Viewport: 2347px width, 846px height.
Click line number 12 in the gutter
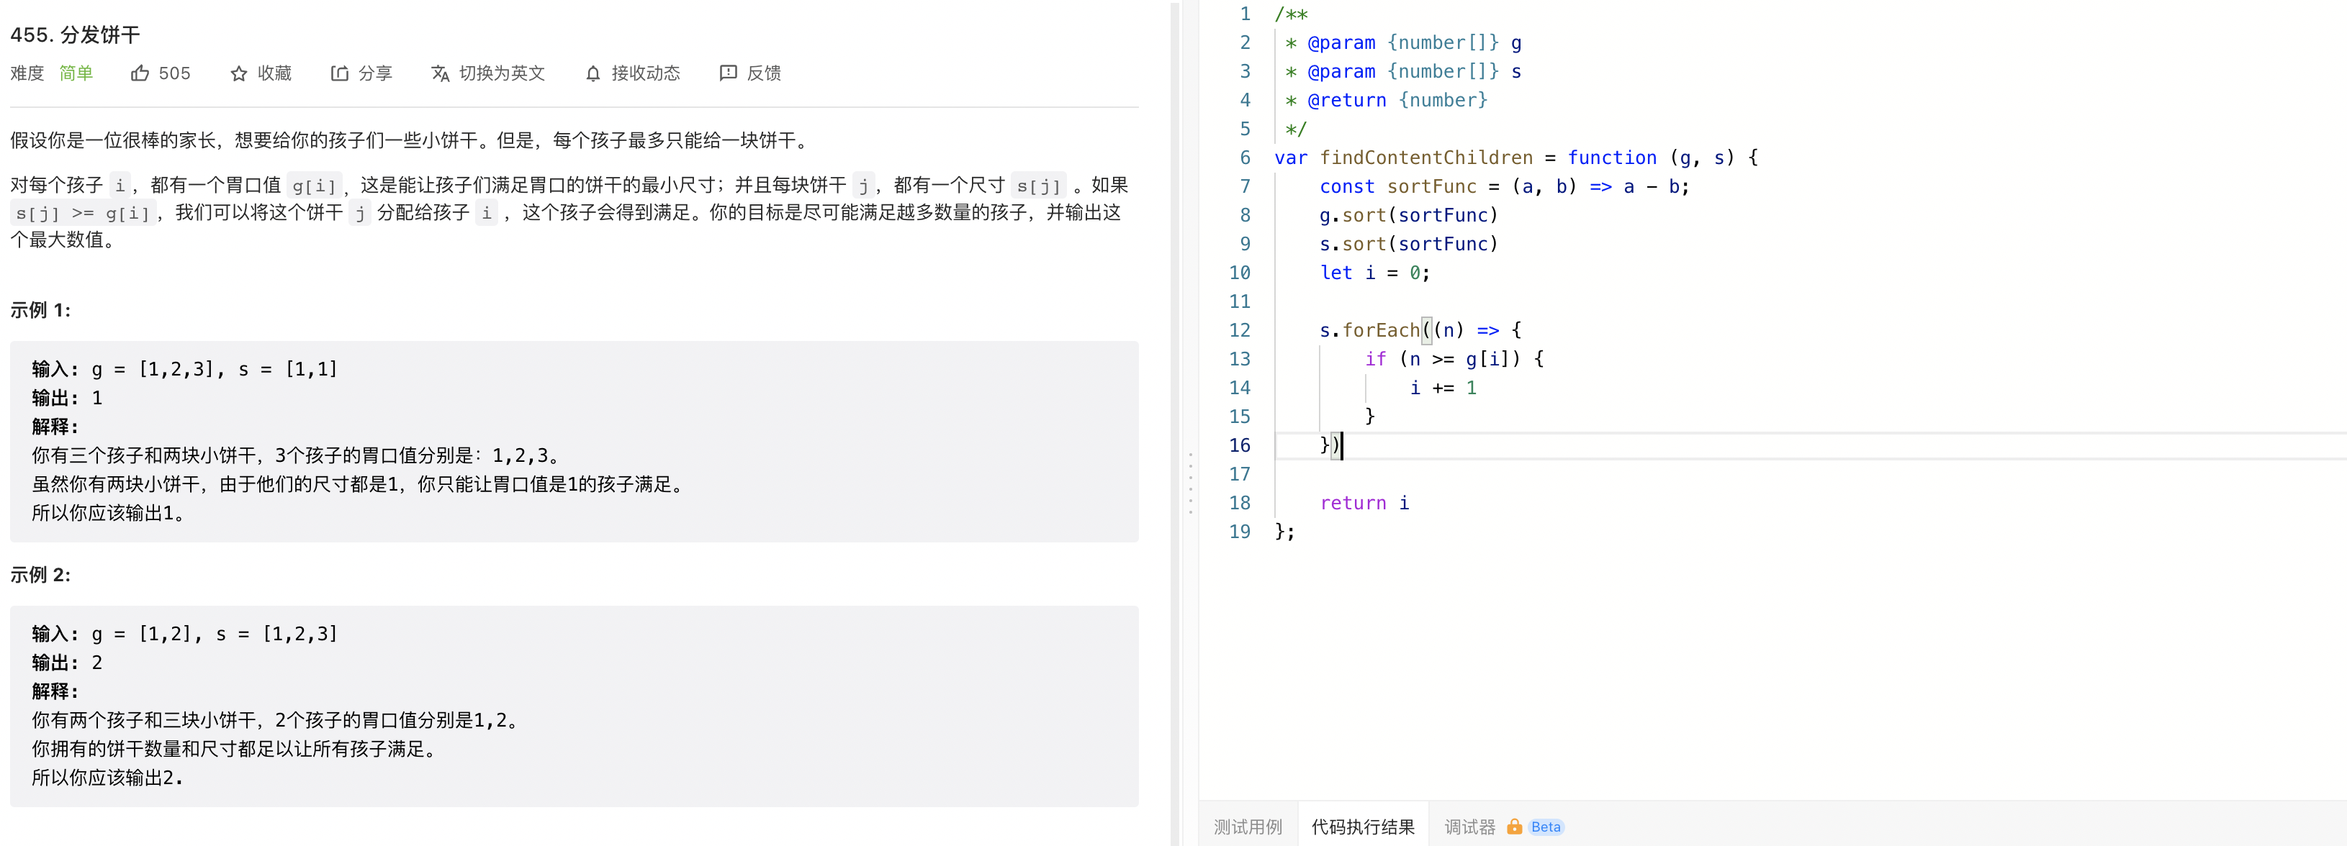coord(1240,331)
